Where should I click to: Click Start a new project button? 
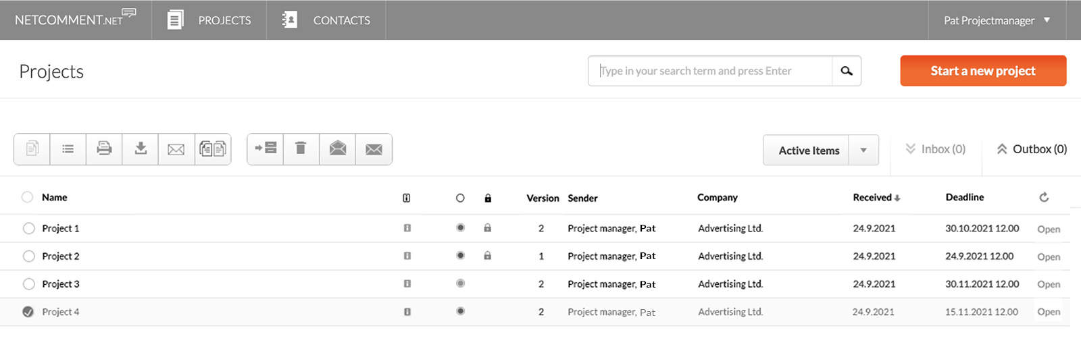point(982,71)
